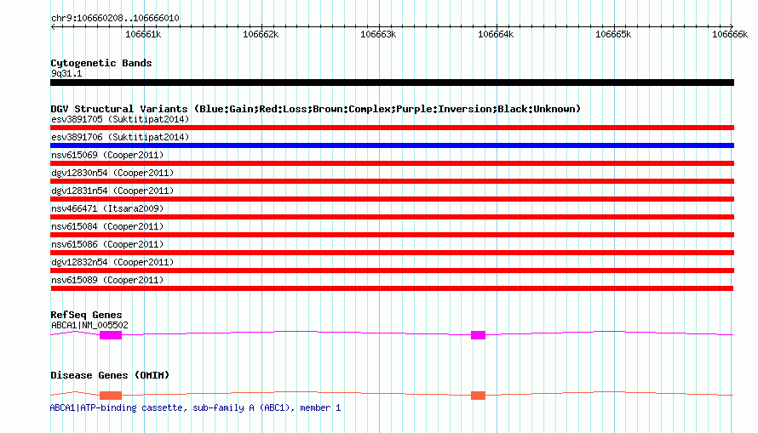This screenshot has height=433, width=758.
Task: Click the 106661k ruler tick label
Action: (143, 34)
